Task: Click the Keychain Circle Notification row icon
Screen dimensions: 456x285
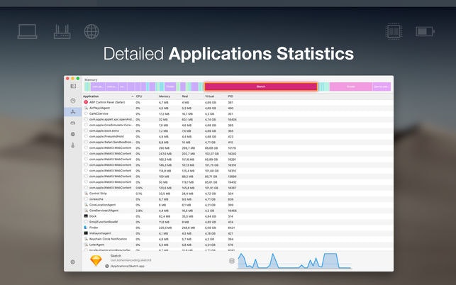Action: 86,239
